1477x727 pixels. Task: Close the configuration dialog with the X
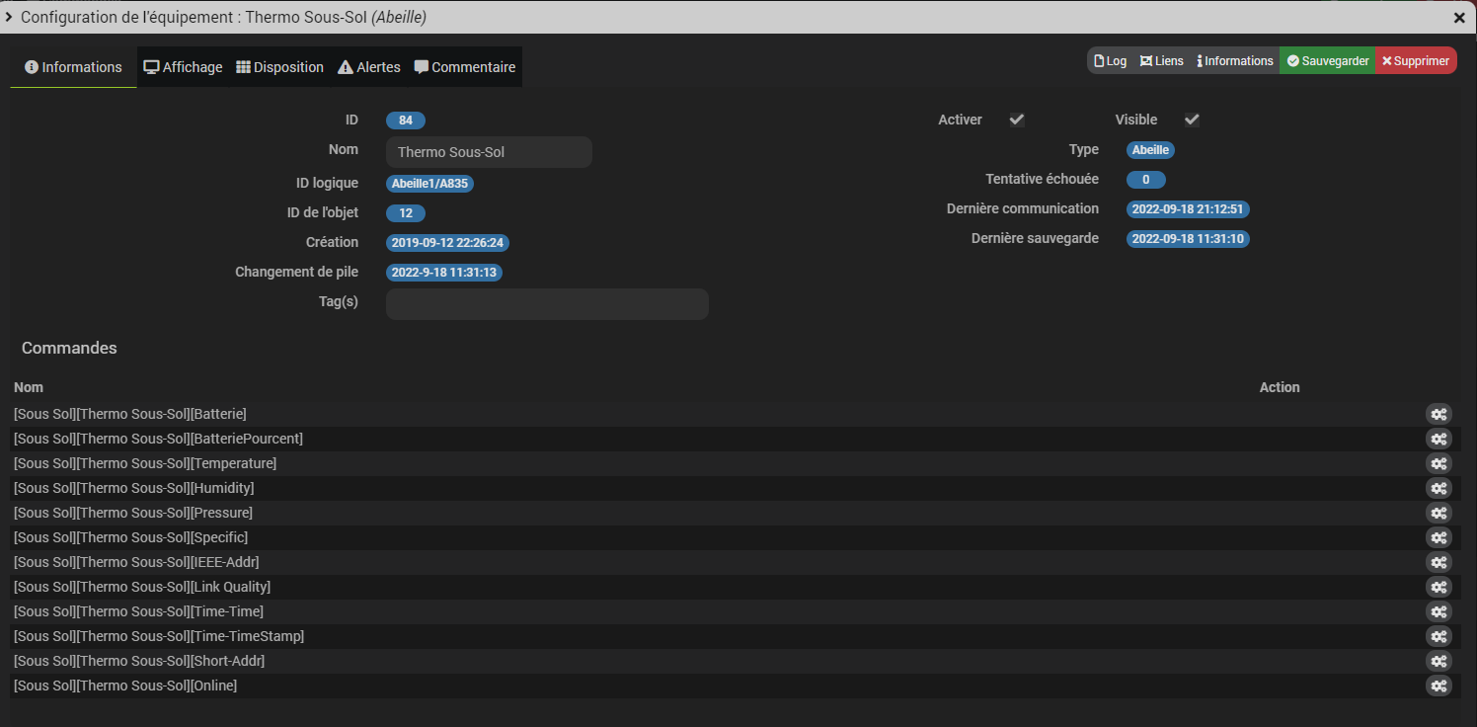coord(1459,18)
